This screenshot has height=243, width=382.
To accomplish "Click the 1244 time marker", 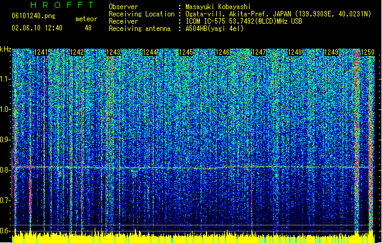I will pyautogui.click(x=150, y=52).
